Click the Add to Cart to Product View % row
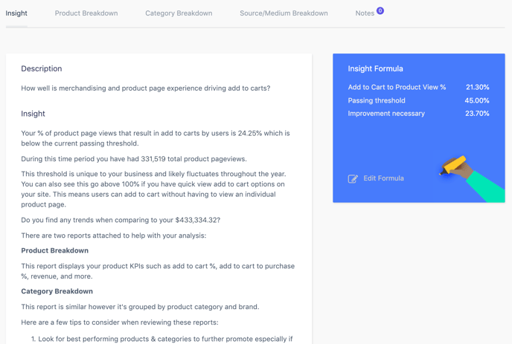 point(418,87)
